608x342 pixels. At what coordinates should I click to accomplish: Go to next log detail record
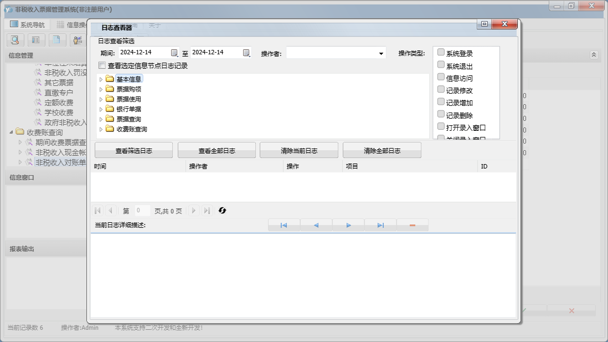click(348, 225)
